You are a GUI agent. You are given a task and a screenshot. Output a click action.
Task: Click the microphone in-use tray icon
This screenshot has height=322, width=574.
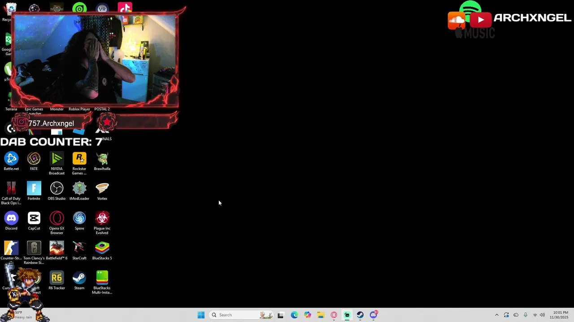(525, 315)
